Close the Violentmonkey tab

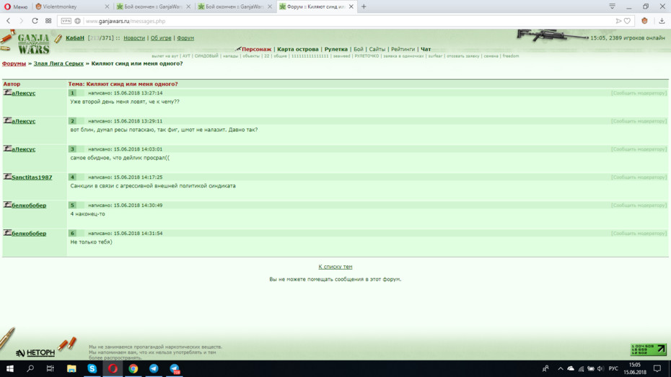click(107, 6)
